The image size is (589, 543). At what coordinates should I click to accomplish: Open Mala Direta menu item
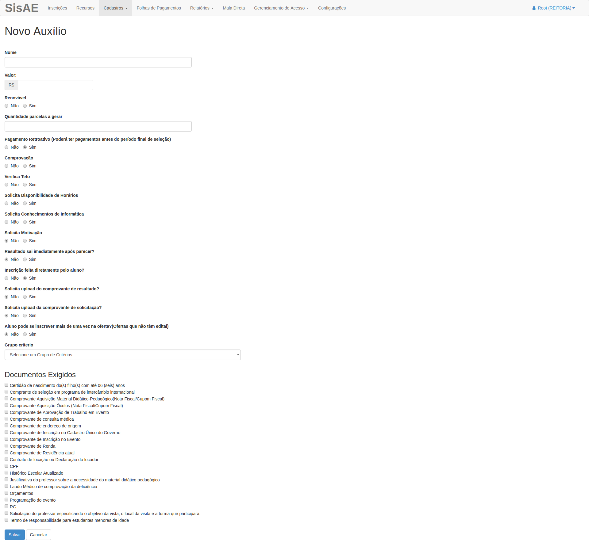tap(234, 8)
